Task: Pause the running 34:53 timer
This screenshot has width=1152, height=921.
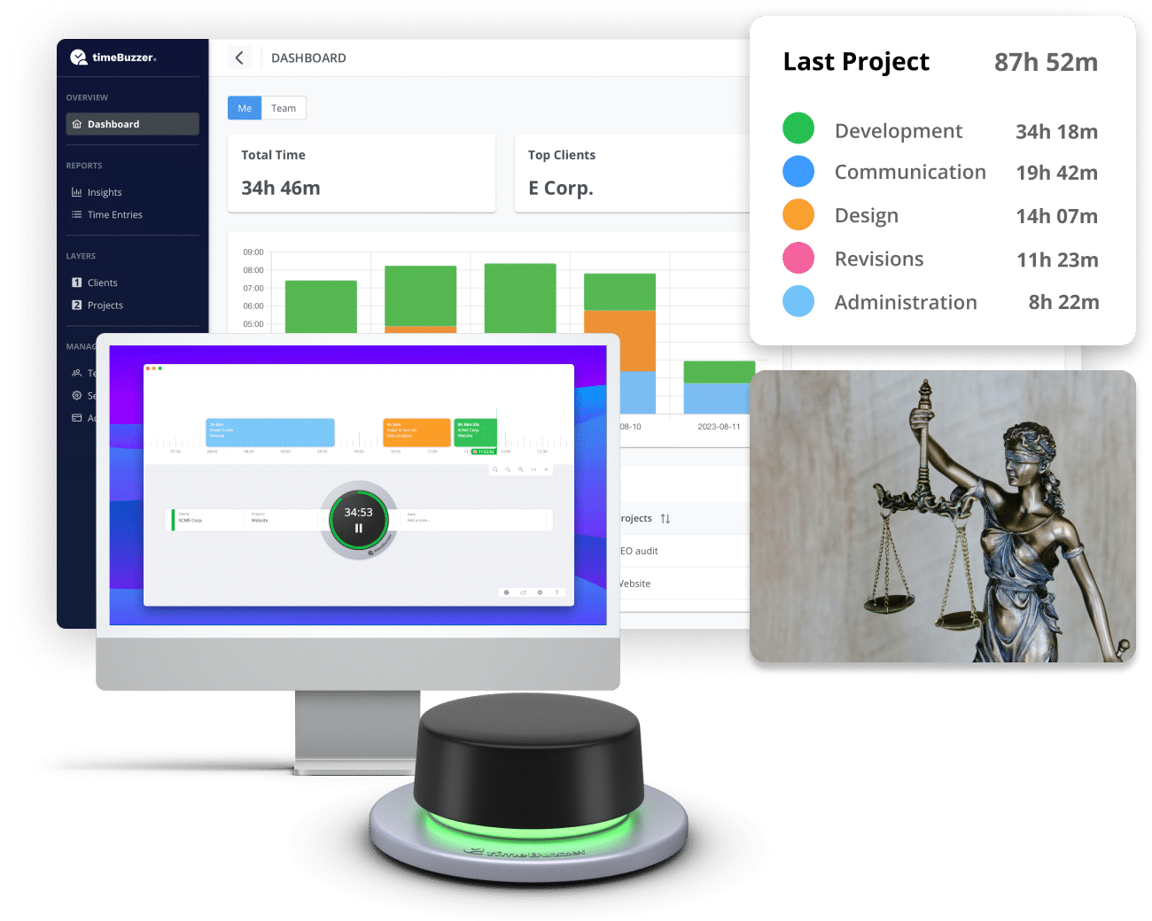Action: tap(358, 528)
